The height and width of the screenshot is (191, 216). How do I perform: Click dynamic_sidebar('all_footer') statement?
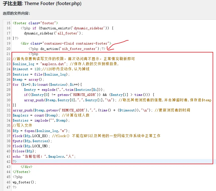[x=53, y=33]
